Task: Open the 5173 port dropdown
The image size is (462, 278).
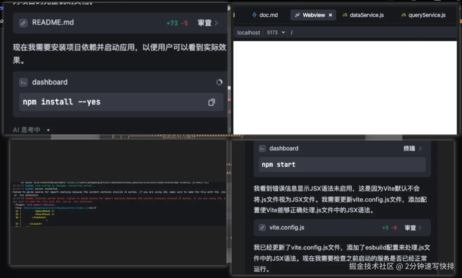Action: (x=276, y=32)
